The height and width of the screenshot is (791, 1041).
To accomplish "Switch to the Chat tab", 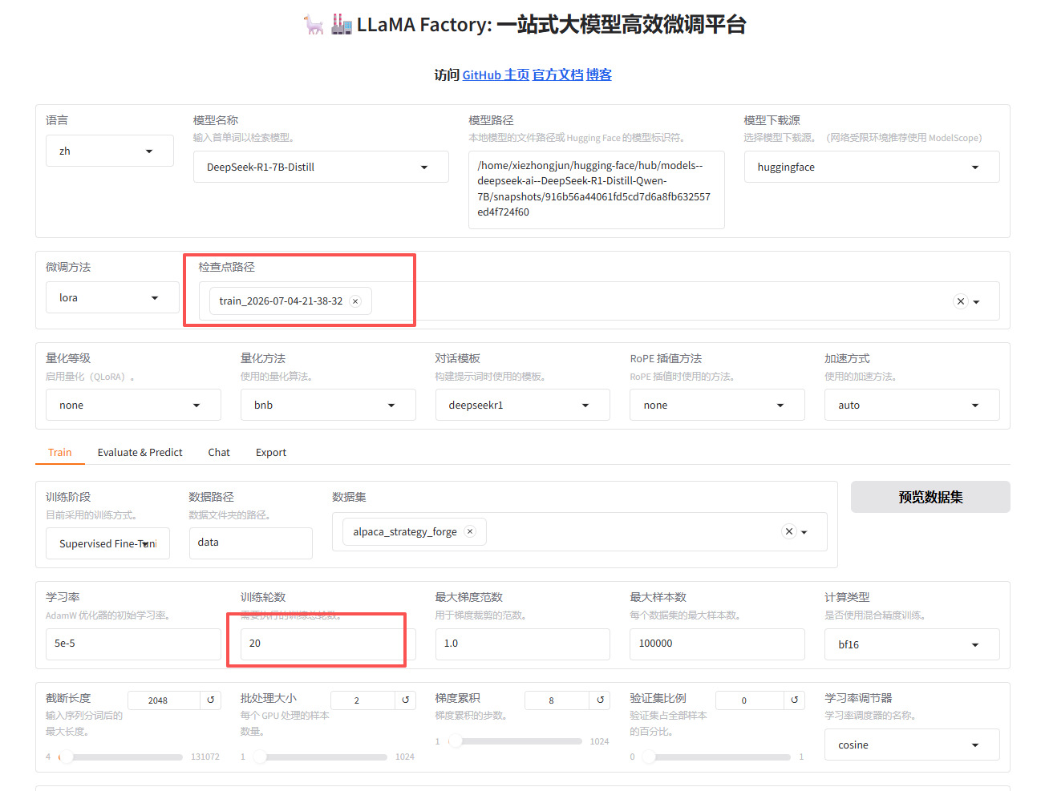I will click(x=219, y=452).
